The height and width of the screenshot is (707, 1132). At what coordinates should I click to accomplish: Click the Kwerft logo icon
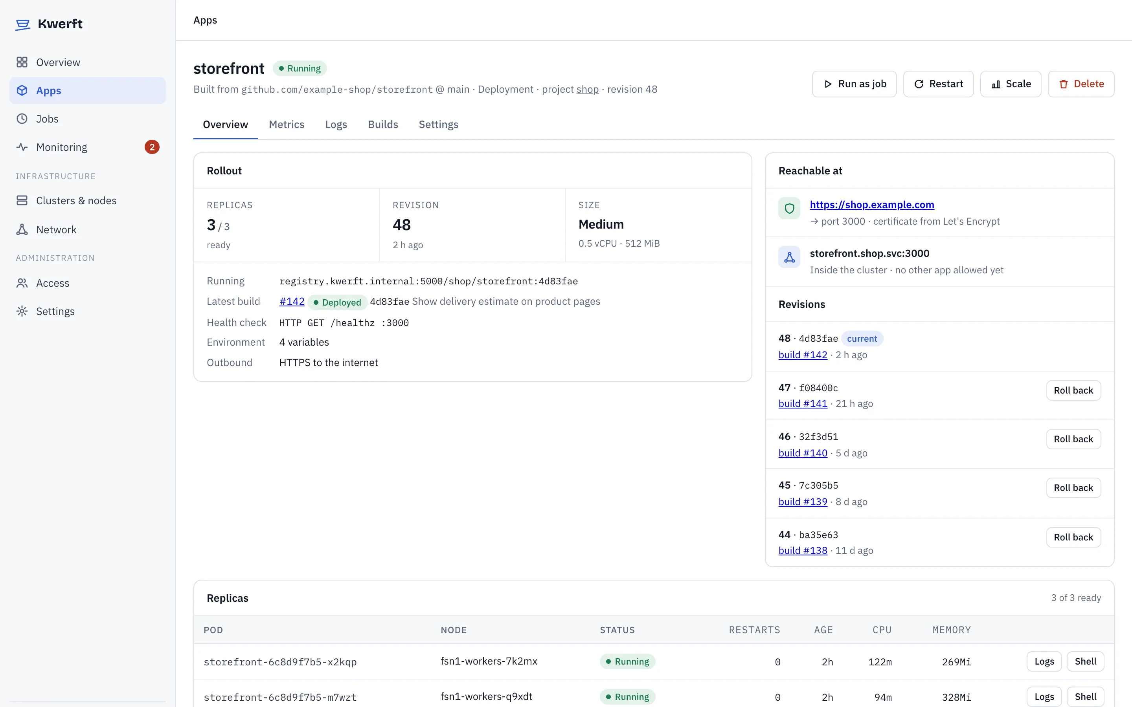[x=22, y=24]
